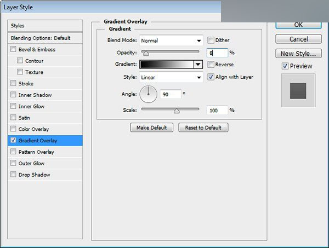Open the Styles panel entry
The image size is (329, 248).
tap(45, 26)
